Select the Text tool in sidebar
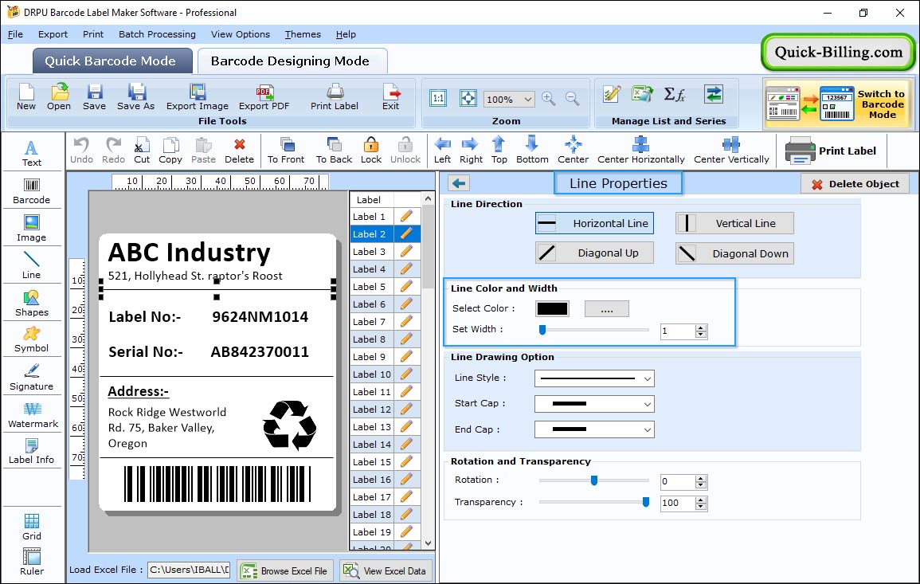Image resolution: width=920 pixels, height=584 pixels. pyautogui.click(x=32, y=154)
